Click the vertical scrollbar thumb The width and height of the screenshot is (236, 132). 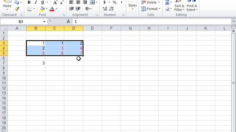pyautogui.click(x=233, y=82)
